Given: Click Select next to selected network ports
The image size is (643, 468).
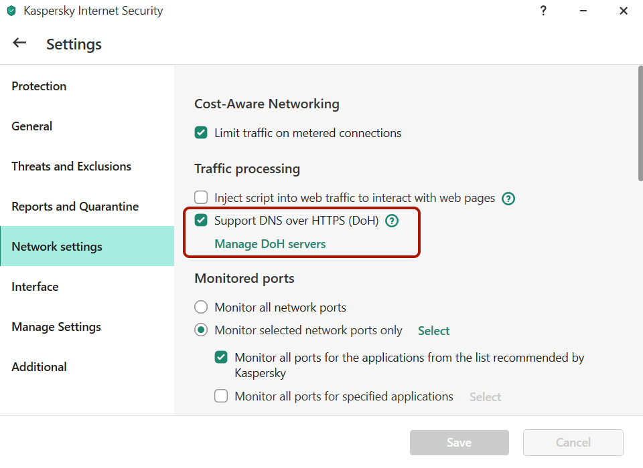Looking at the screenshot, I should click(433, 330).
